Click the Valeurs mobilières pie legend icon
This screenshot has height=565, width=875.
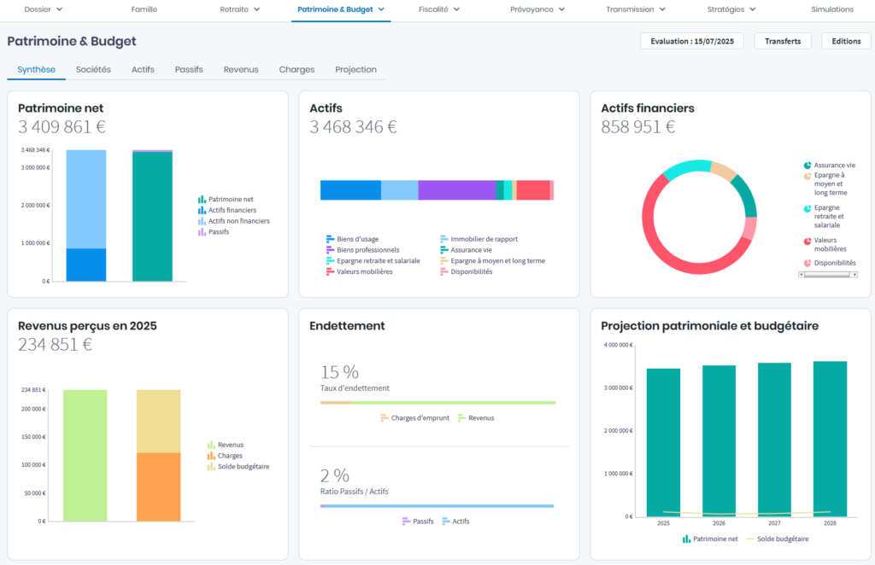(807, 242)
